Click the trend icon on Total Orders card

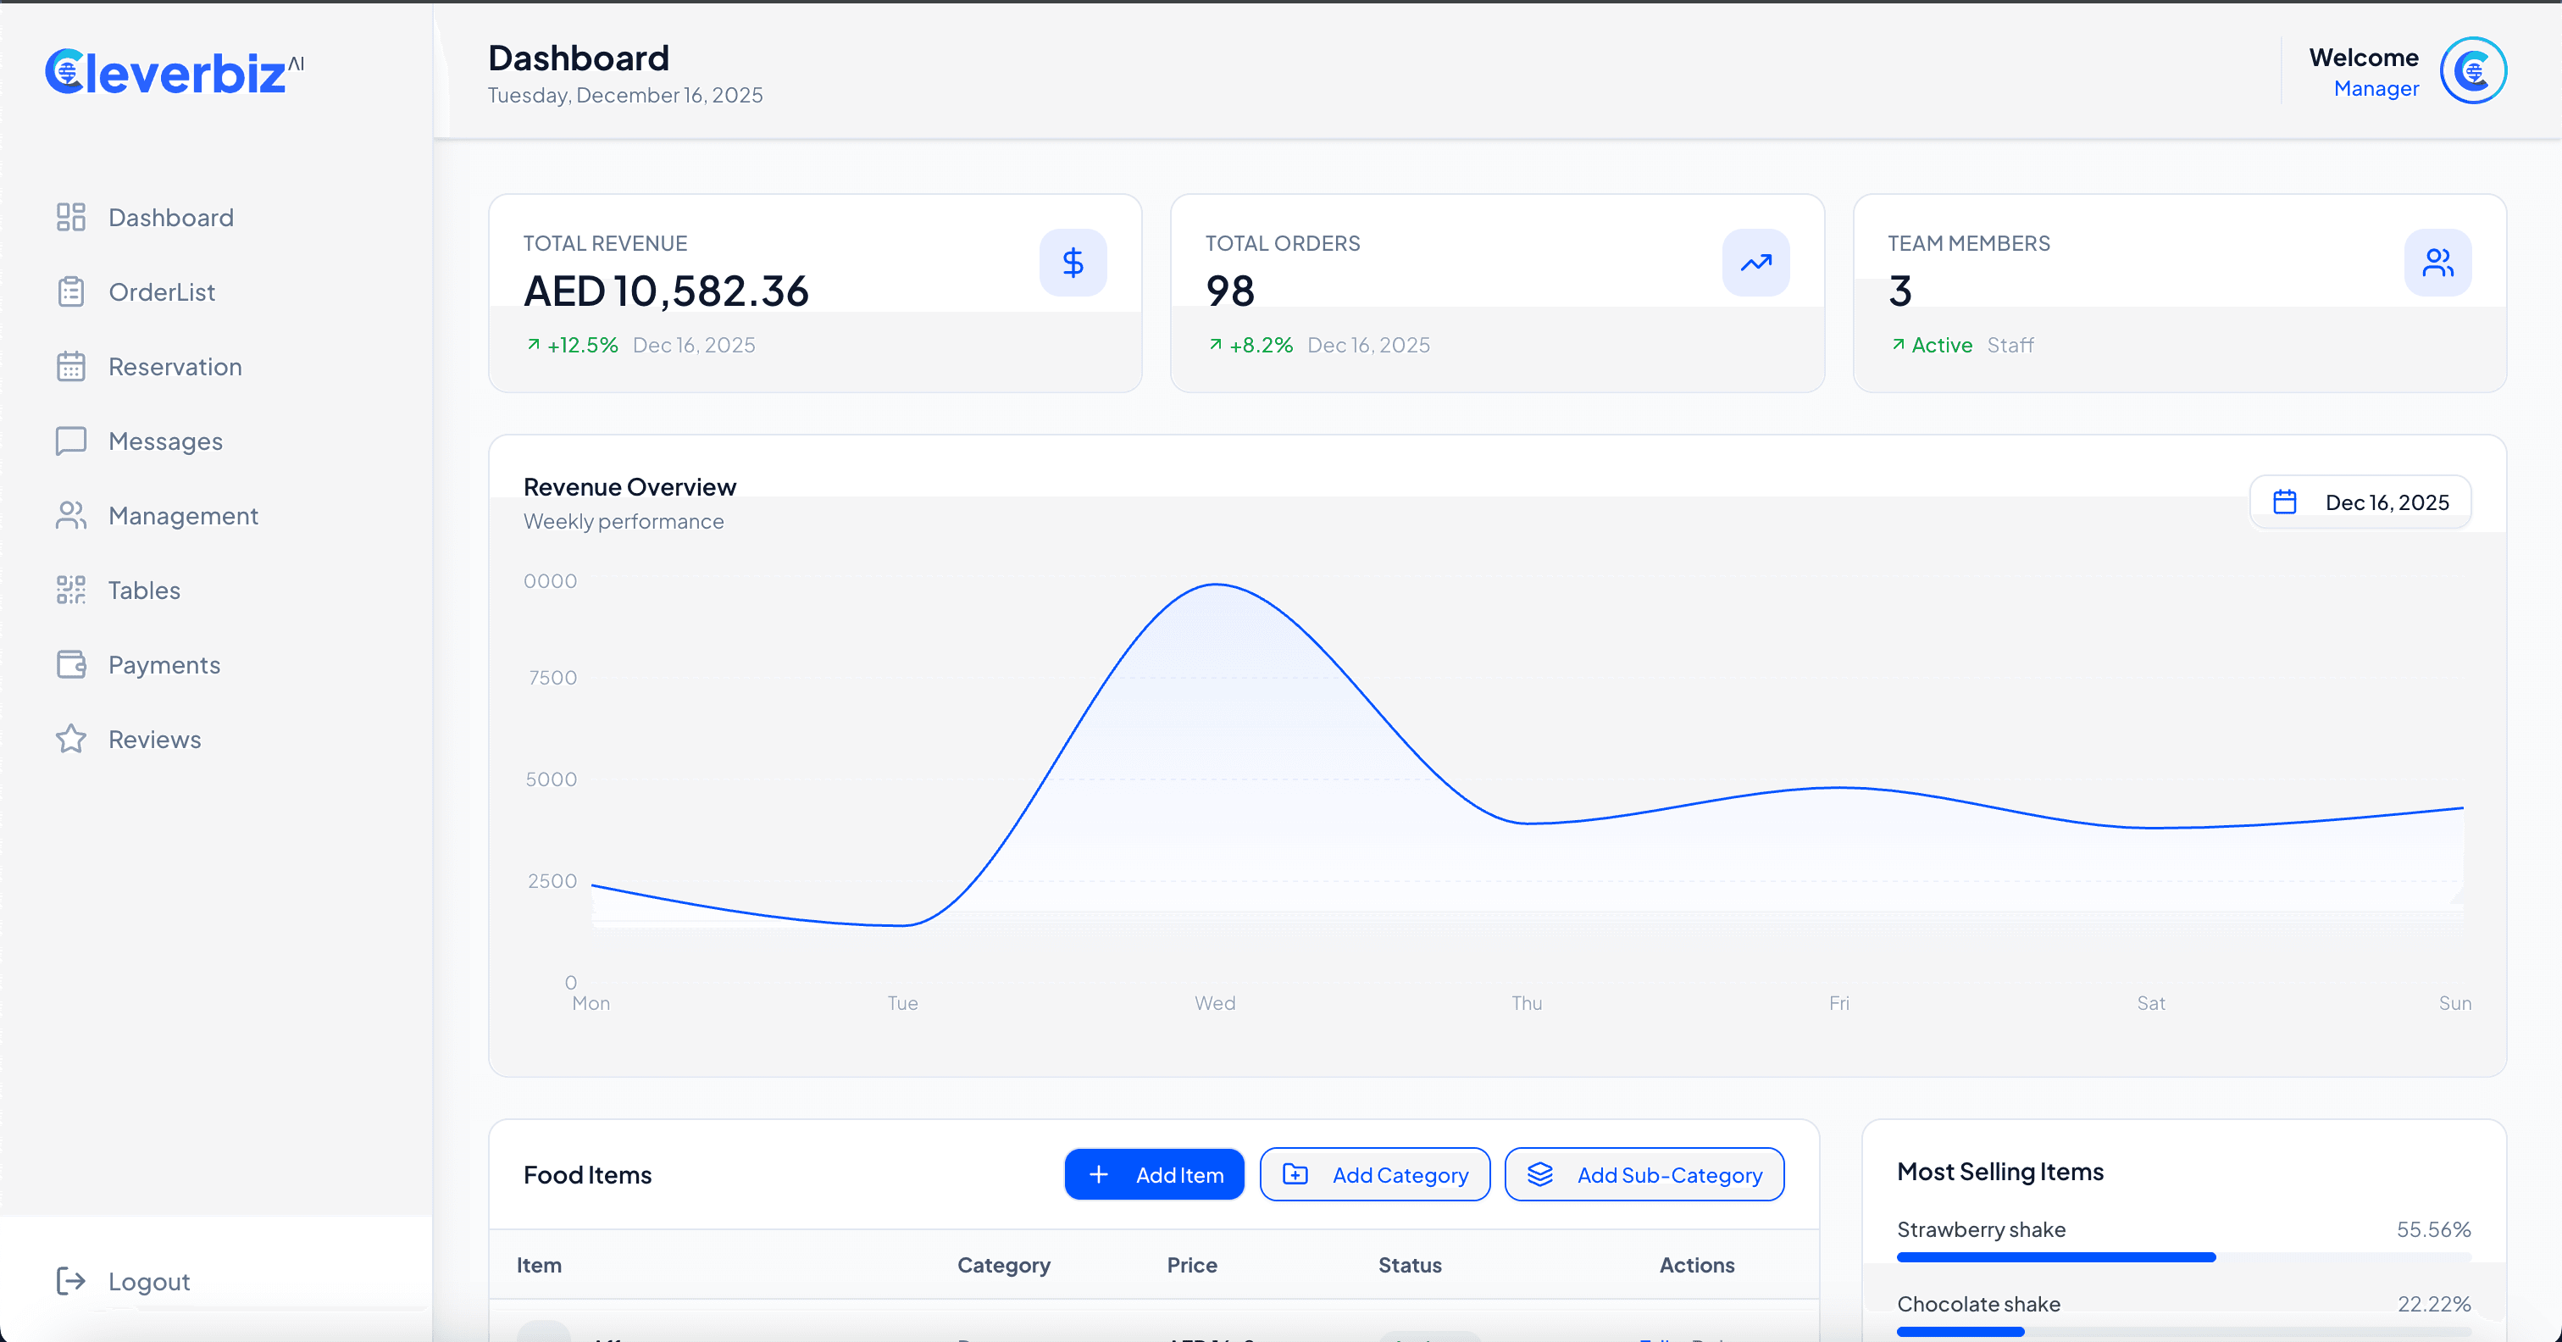1755,263
